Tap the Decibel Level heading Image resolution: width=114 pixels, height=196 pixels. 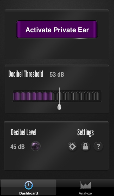coord(24,132)
